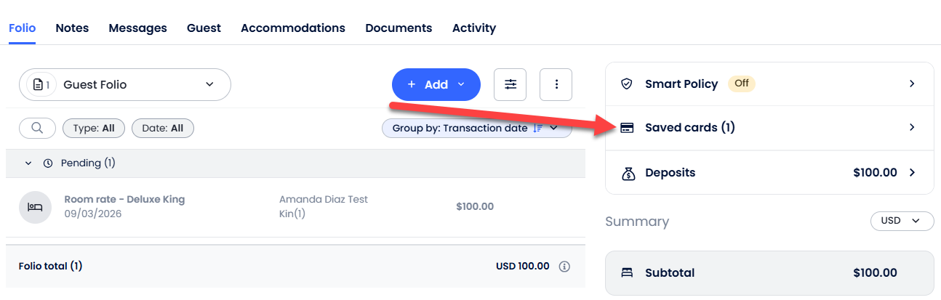Click the bed icon for Room rate
Screen dimensions: 941x300
click(x=35, y=207)
